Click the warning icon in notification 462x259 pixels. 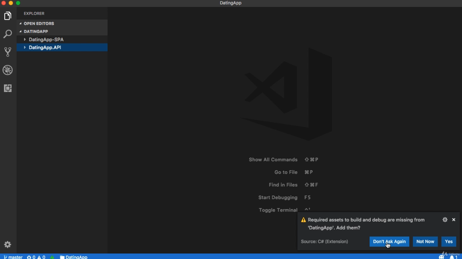tap(304, 220)
